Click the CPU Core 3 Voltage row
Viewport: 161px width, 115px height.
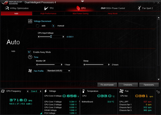pyautogui.click(x=60, y=107)
